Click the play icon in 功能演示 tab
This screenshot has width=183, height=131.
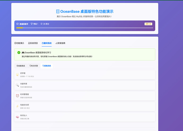[x=15, y=43]
